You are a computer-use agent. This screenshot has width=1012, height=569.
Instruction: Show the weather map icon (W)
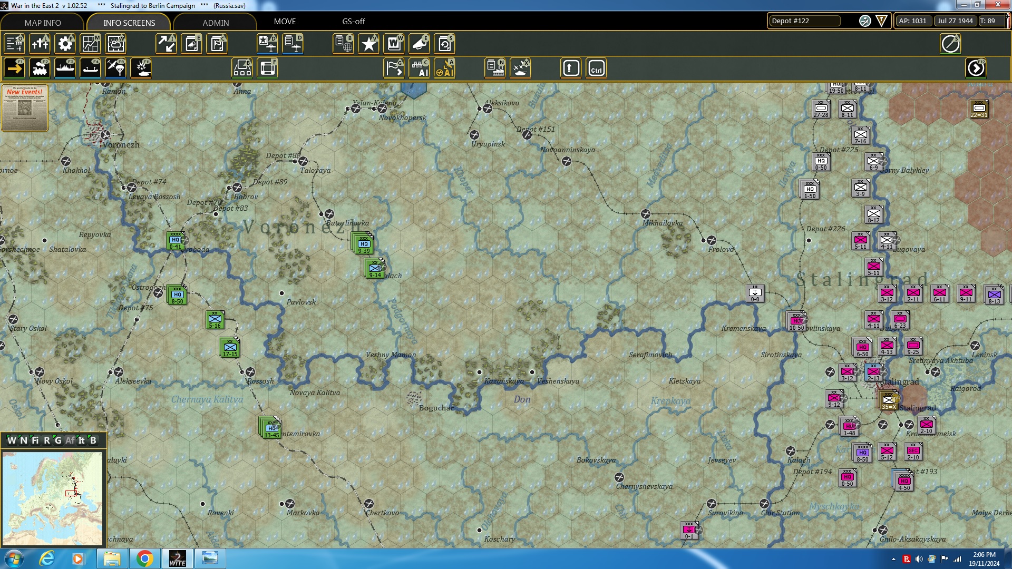116,44
